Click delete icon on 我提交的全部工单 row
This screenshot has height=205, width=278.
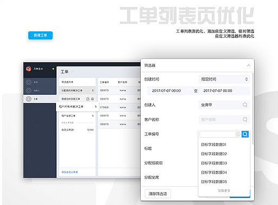92,99
